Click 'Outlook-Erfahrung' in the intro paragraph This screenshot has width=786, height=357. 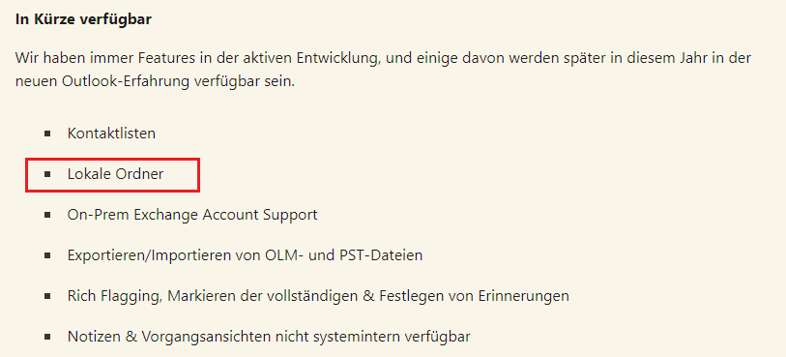click(x=125, y=82)
